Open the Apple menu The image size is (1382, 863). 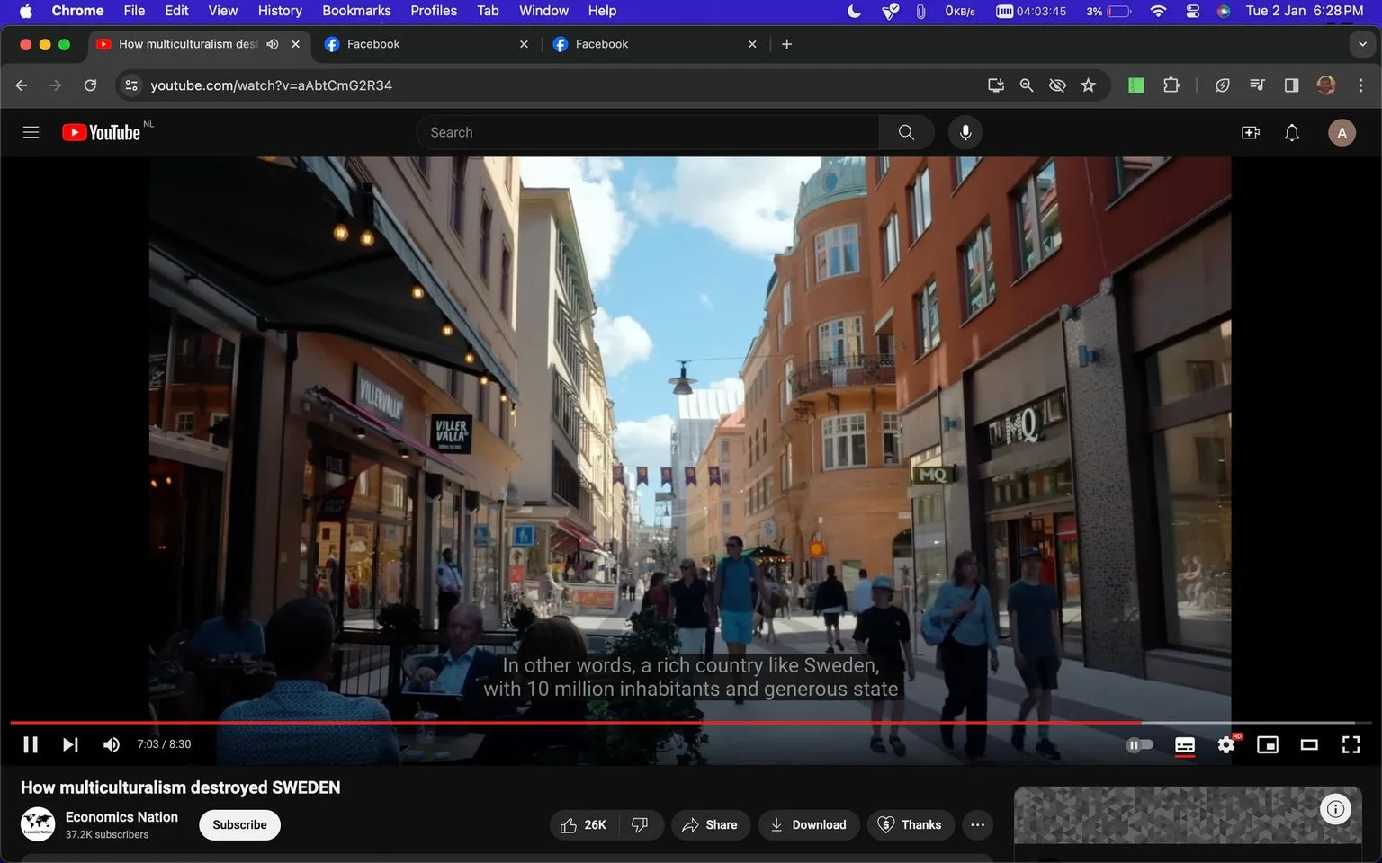coord(25,11)
